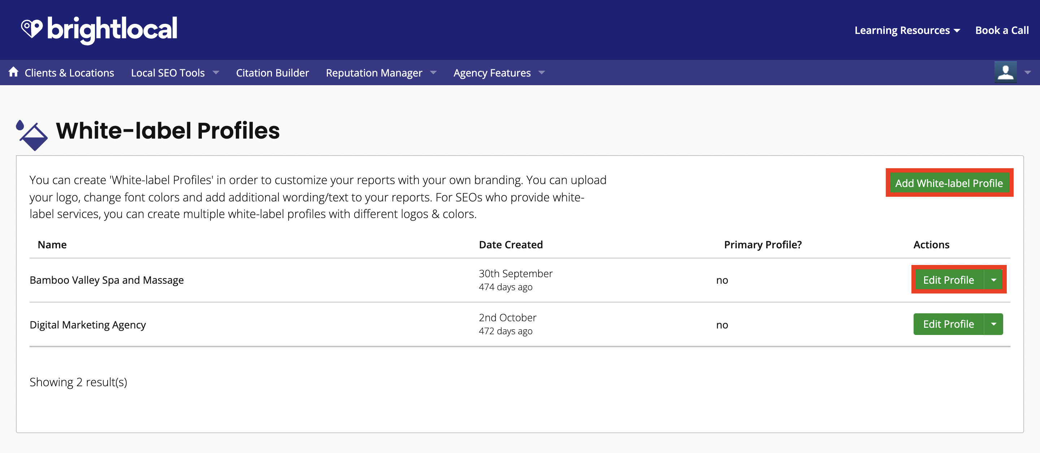Click primary profile 'no' for Digital Marketing Agency

click(722, 325)
